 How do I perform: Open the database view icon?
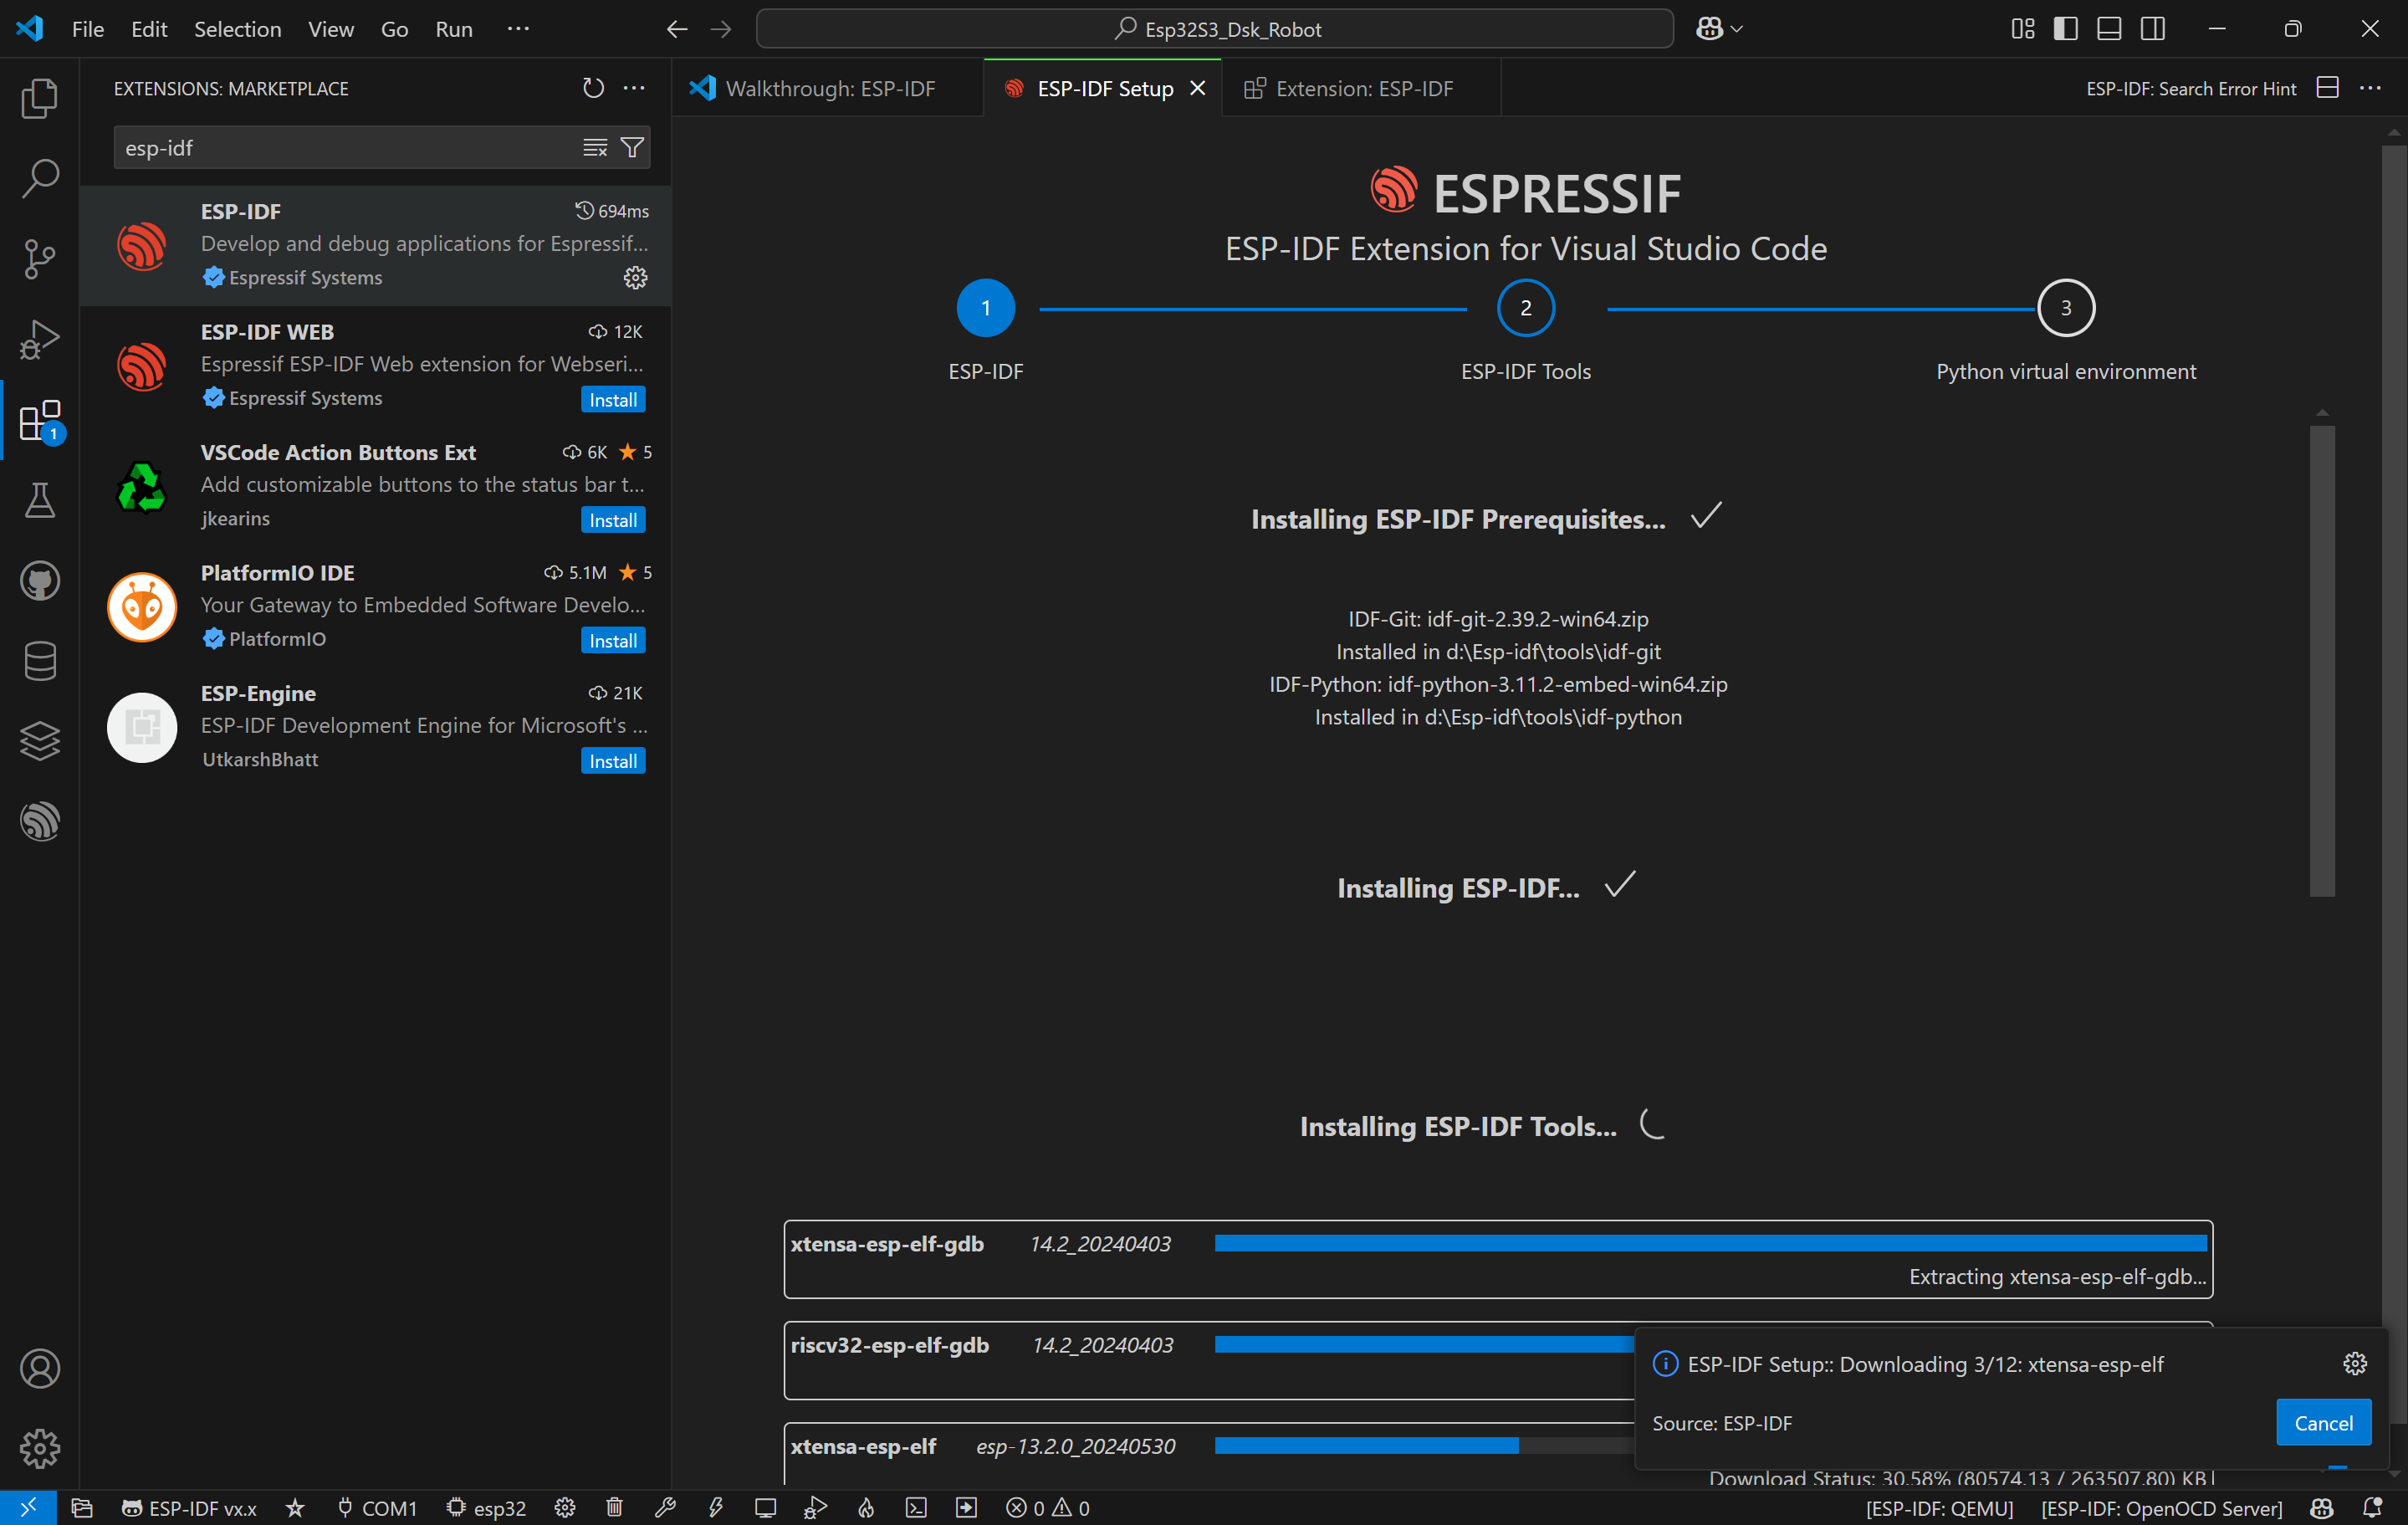coord(40,661)
